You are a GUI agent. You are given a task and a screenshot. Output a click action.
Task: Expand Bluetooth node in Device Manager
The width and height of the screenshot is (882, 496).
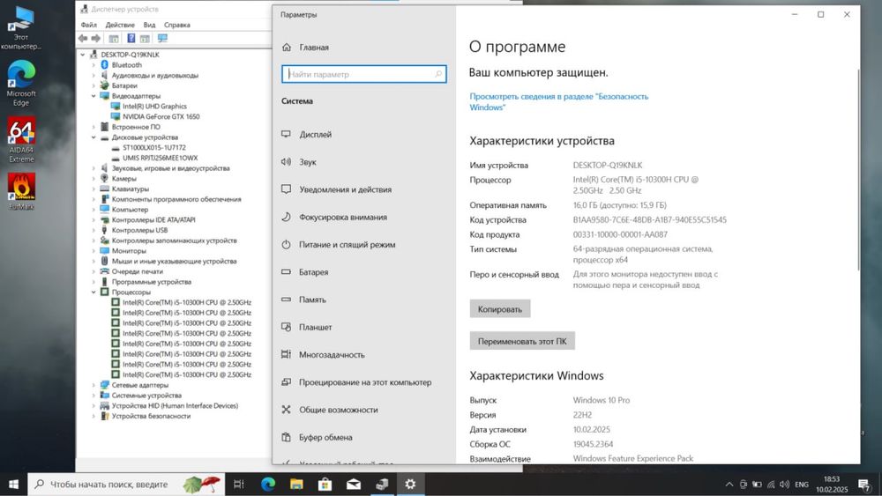click(x=94, y=65)
